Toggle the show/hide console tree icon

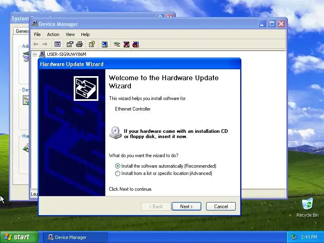58,44
